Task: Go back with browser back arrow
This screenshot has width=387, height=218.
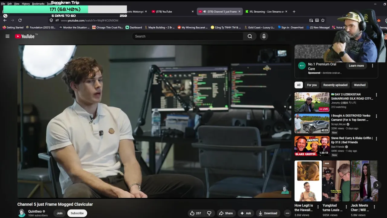Action: click(5, 20)
